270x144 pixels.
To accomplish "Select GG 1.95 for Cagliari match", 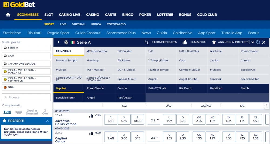I will tap(199, 137).
